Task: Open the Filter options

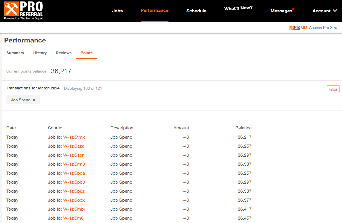Action: [333, 89]
